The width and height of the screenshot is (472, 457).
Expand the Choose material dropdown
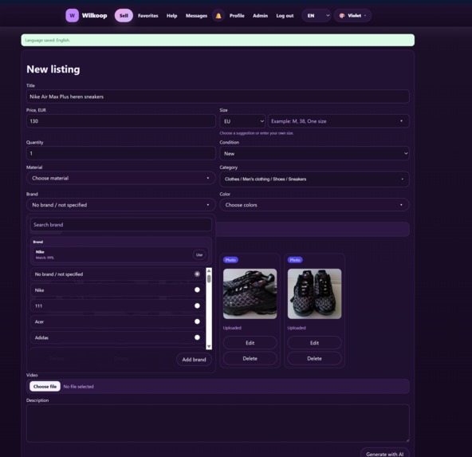point(121,178)
